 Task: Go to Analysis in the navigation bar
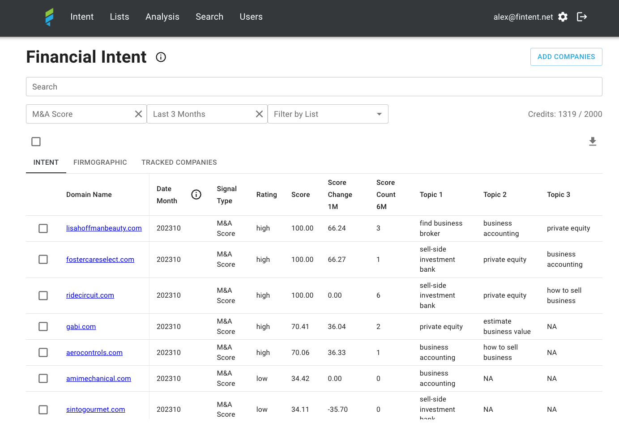click(162, 17)
